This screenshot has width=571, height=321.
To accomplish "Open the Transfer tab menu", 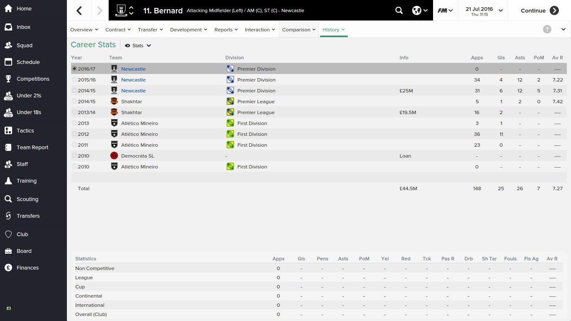I will [150, 30].
